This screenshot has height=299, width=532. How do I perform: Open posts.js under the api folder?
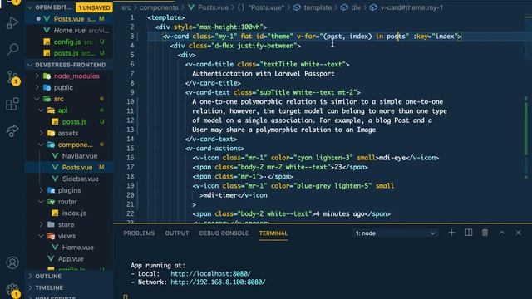69,122
